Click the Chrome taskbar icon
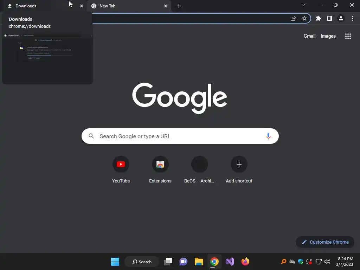 pos(214,262)
